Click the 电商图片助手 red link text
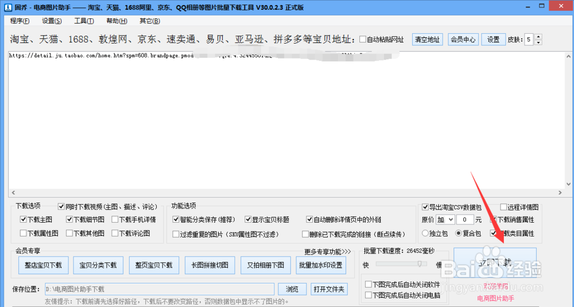The width and height of the screenshot is (574, 307). (x=496, y=298)
